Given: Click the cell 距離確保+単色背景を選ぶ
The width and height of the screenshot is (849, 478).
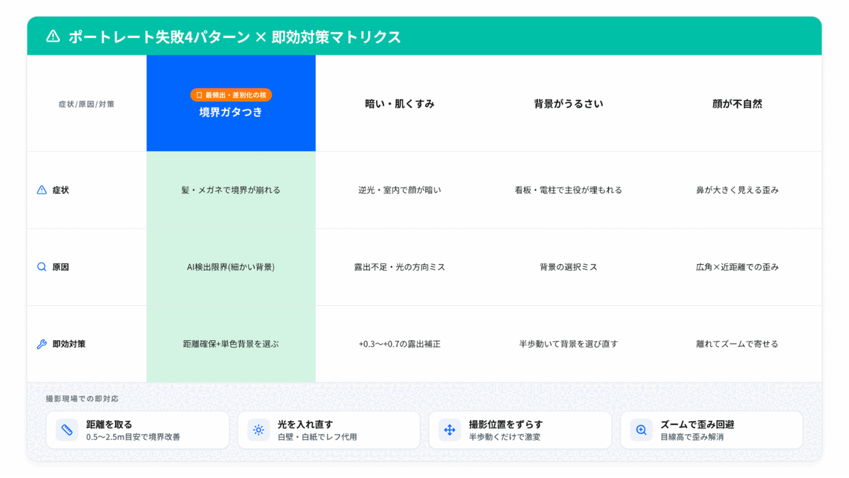Looking at the screenshot, I should (231, 344).
